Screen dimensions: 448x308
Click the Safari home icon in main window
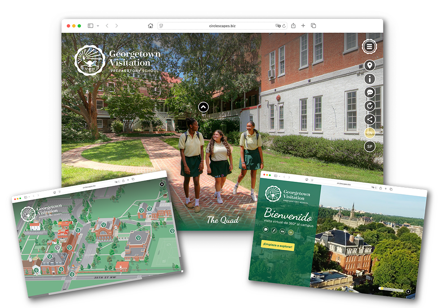click(151, 26)
